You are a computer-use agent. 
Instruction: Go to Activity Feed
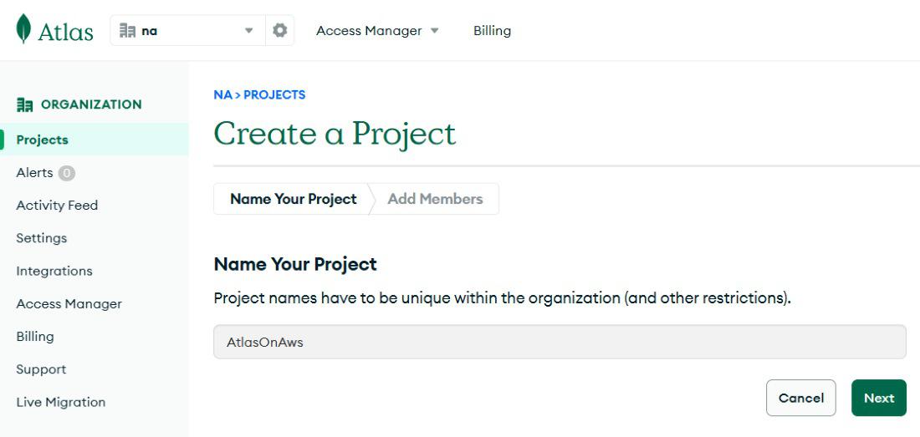coord(57,206)
